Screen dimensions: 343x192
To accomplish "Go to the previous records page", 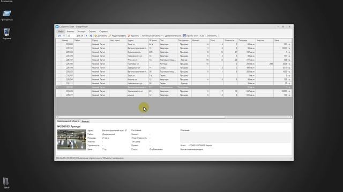I will coord(64,36).
